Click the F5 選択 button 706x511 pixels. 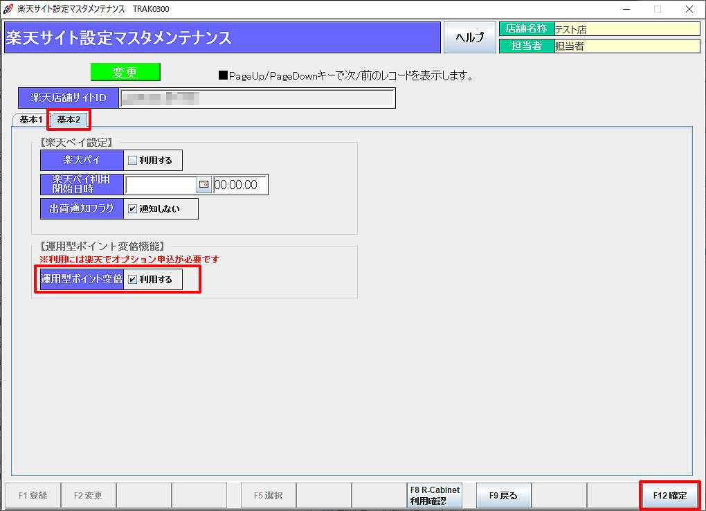point(269,496)
